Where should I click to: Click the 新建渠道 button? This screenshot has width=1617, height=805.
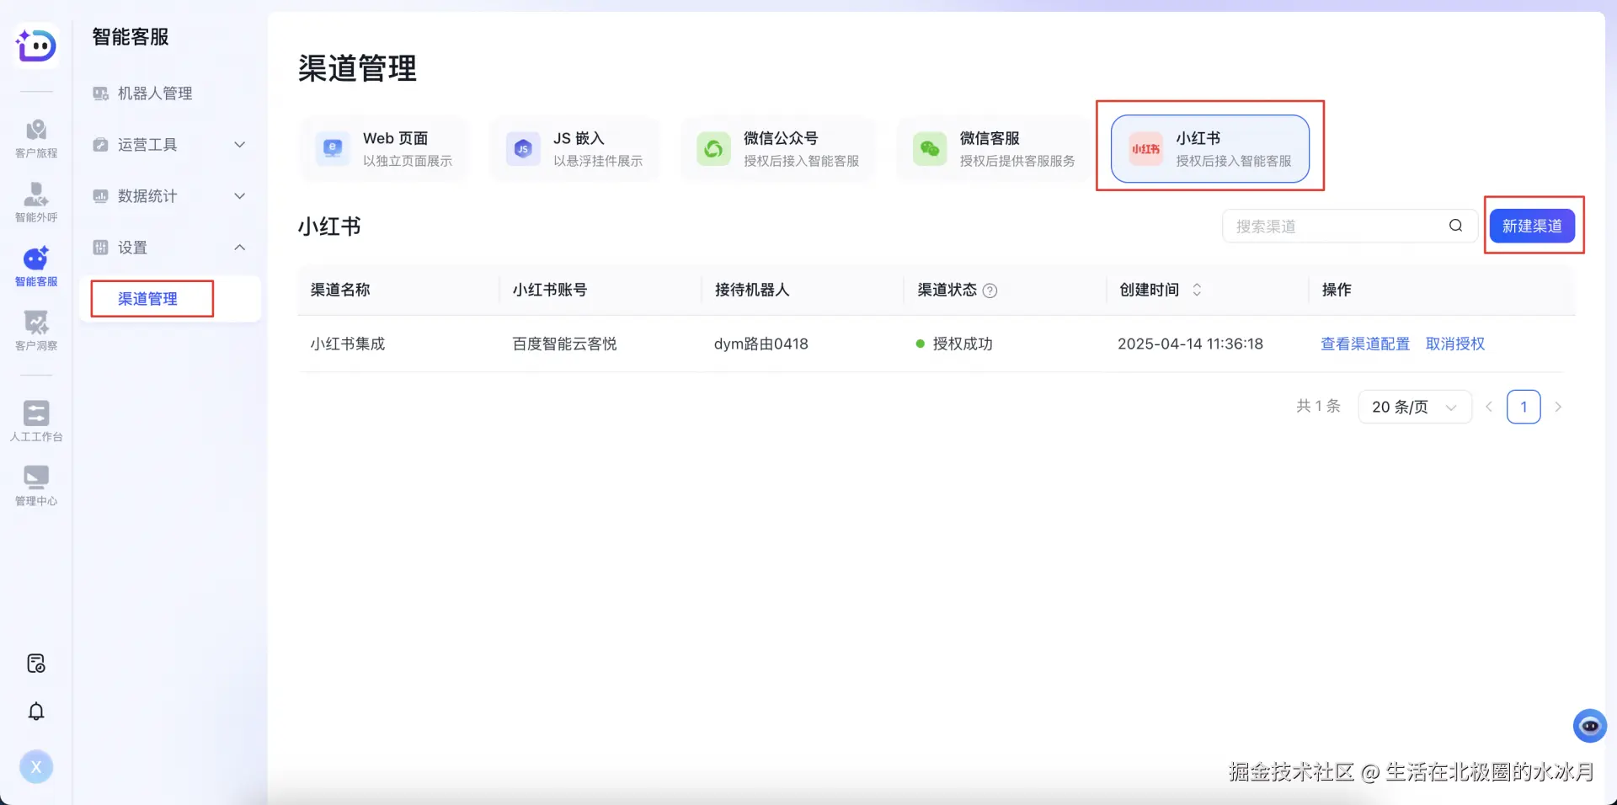click(x=1532, y=226)
